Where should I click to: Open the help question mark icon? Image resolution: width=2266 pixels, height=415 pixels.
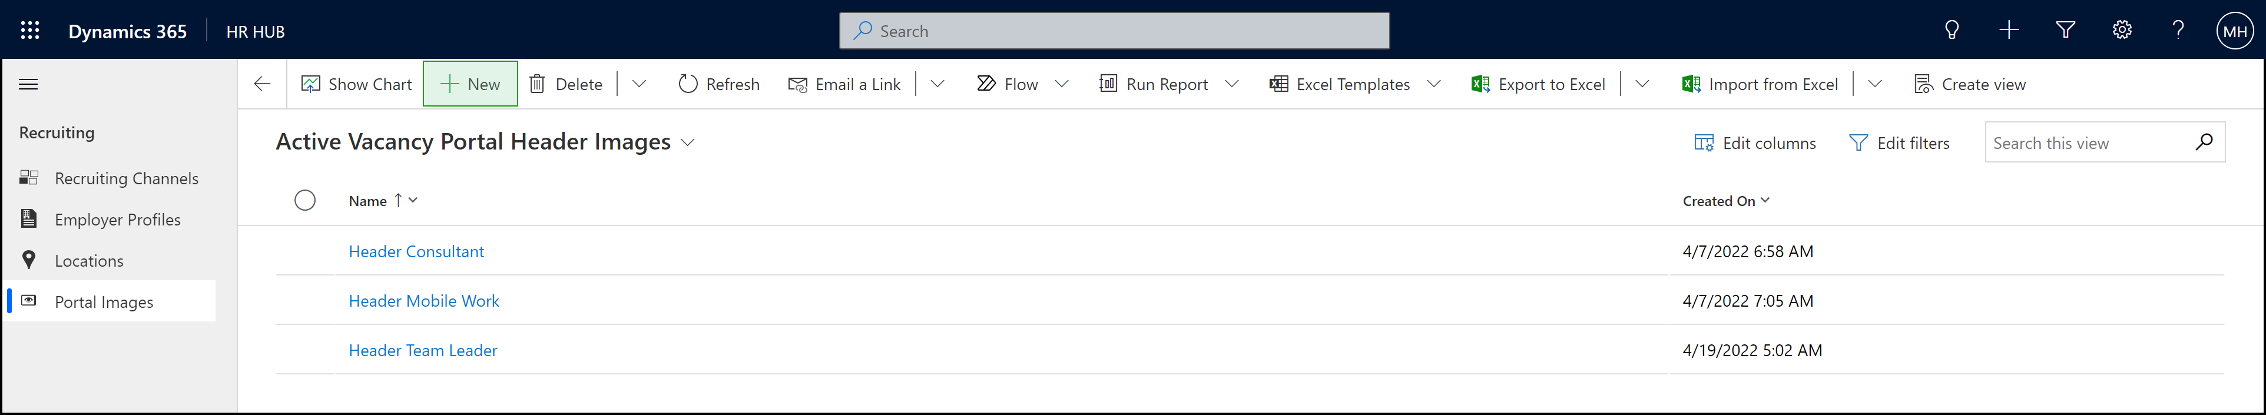2178,31
